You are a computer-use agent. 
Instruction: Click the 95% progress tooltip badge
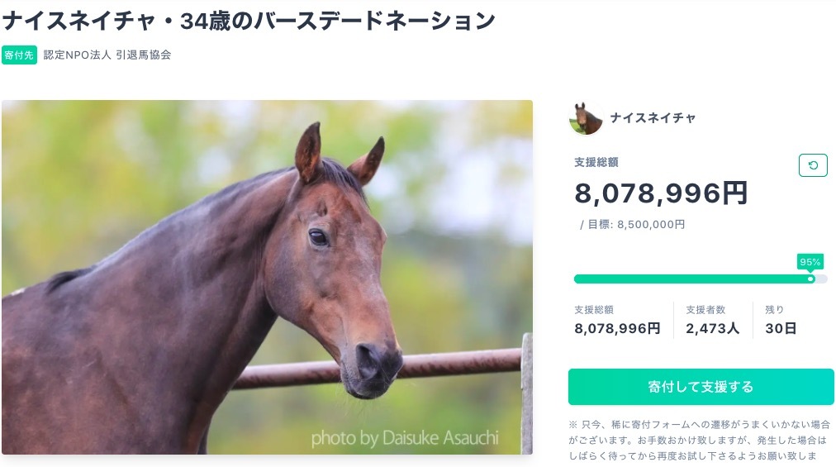(810, 262)
